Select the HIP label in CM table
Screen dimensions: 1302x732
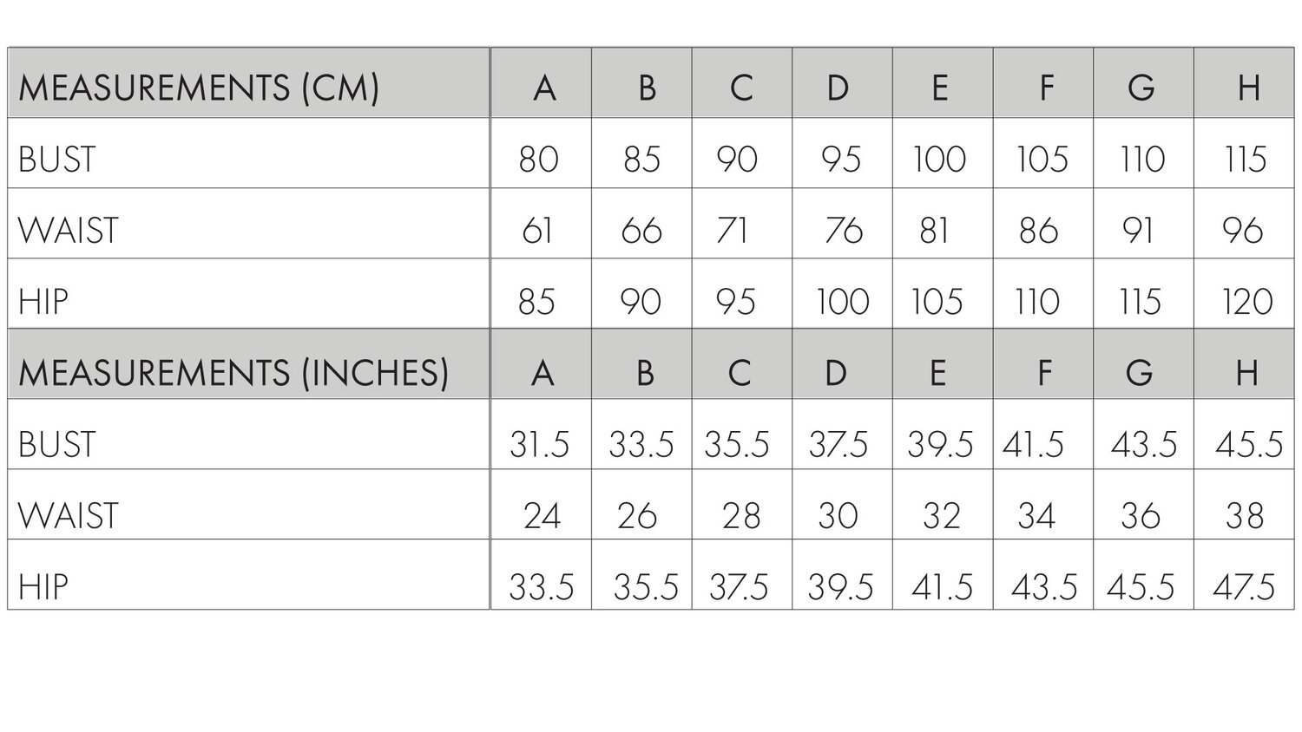(43, 302)
